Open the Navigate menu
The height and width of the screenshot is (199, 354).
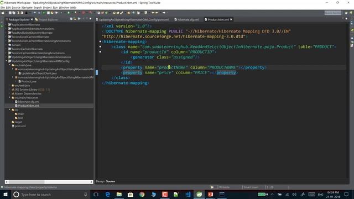click(27, 7)
